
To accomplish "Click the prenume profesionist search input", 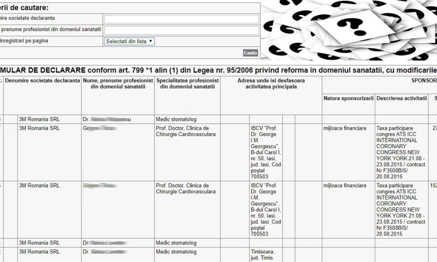I will (181, 30).
